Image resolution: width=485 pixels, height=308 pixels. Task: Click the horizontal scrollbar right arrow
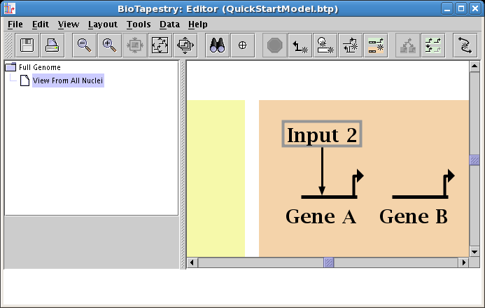[463, 262]
